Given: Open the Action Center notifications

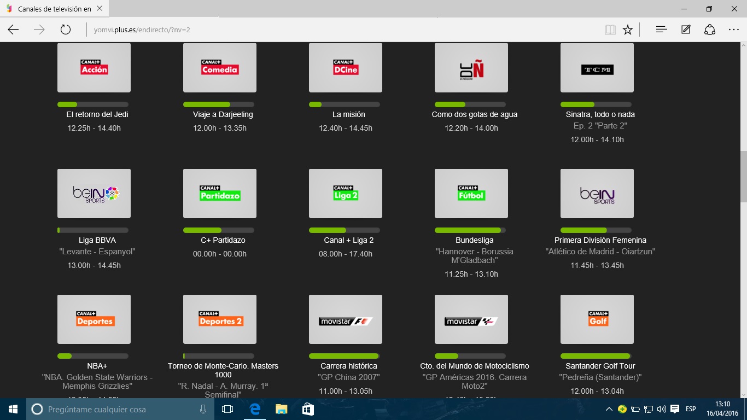Looking at the screenshot, I should point(675,409).
